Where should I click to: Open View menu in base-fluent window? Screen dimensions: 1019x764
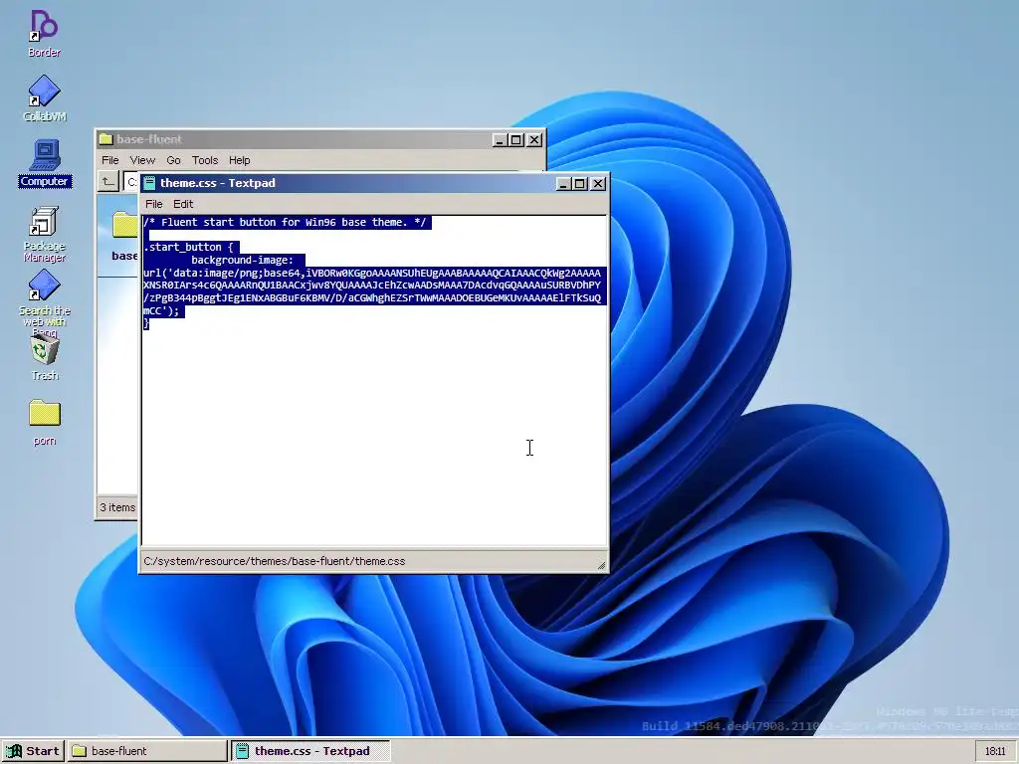142,160
